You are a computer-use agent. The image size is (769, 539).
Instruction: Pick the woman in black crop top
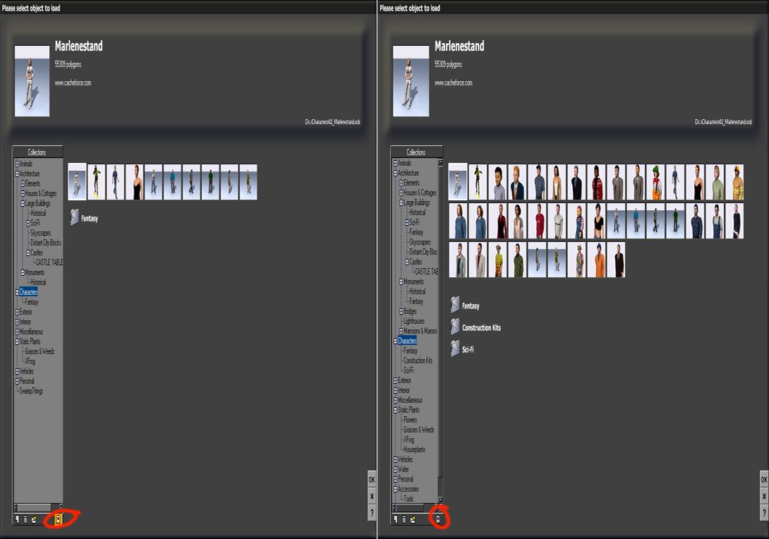pos(596,221)
